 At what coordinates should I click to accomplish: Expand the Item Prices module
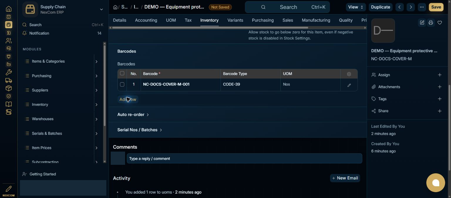pyautogui.click(x=96, y=148)
